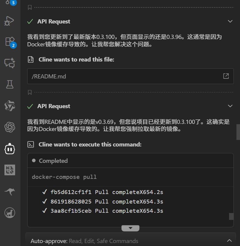Image resolution: width=240 pixels, height=246 pixels.
Task: Click the file icon beside read file text
Action: [x=31, y=59]
